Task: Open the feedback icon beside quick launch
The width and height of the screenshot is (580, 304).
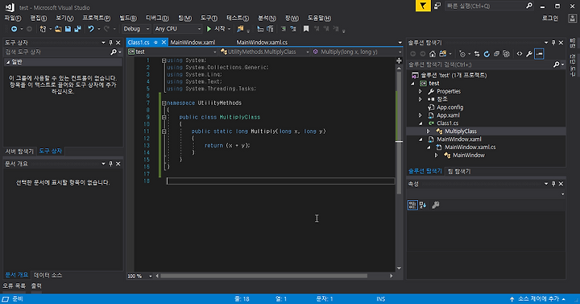Action: pos(437,6)
